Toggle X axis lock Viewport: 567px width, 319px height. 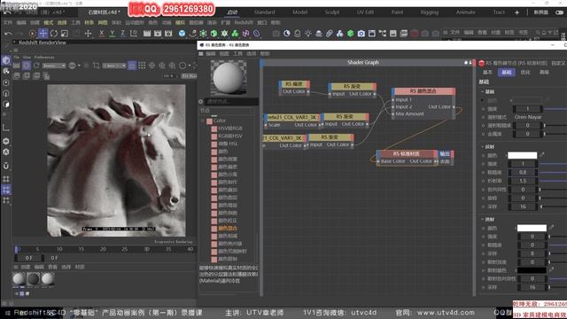click(102, 34)
